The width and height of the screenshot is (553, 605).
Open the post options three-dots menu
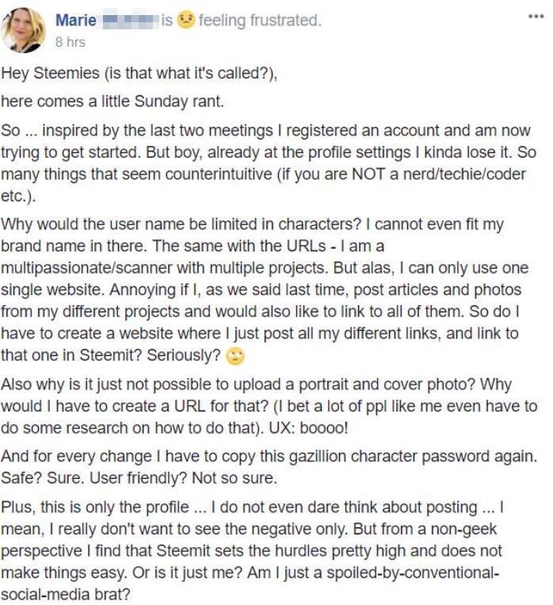(536, 16)
